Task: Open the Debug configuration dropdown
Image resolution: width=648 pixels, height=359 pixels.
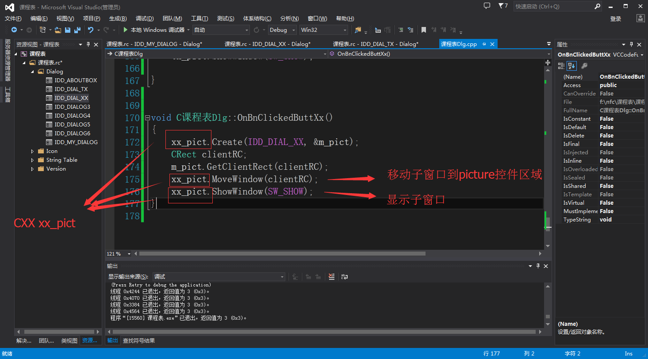Action: (282, 30)
